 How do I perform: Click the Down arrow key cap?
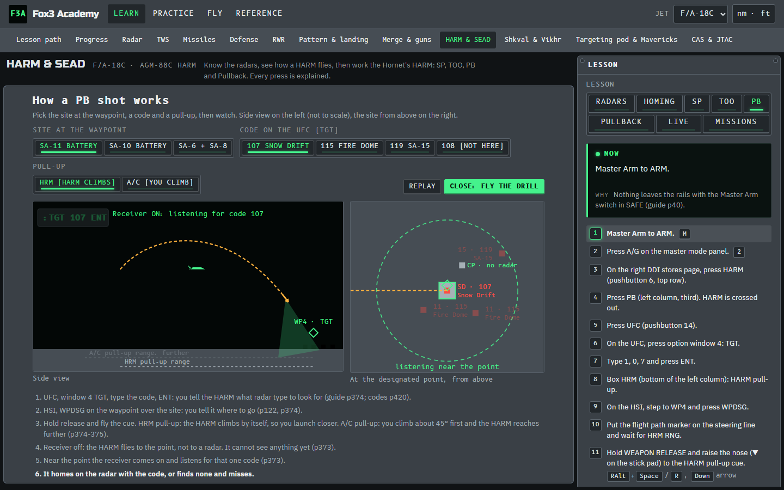(x=702, y=476)
